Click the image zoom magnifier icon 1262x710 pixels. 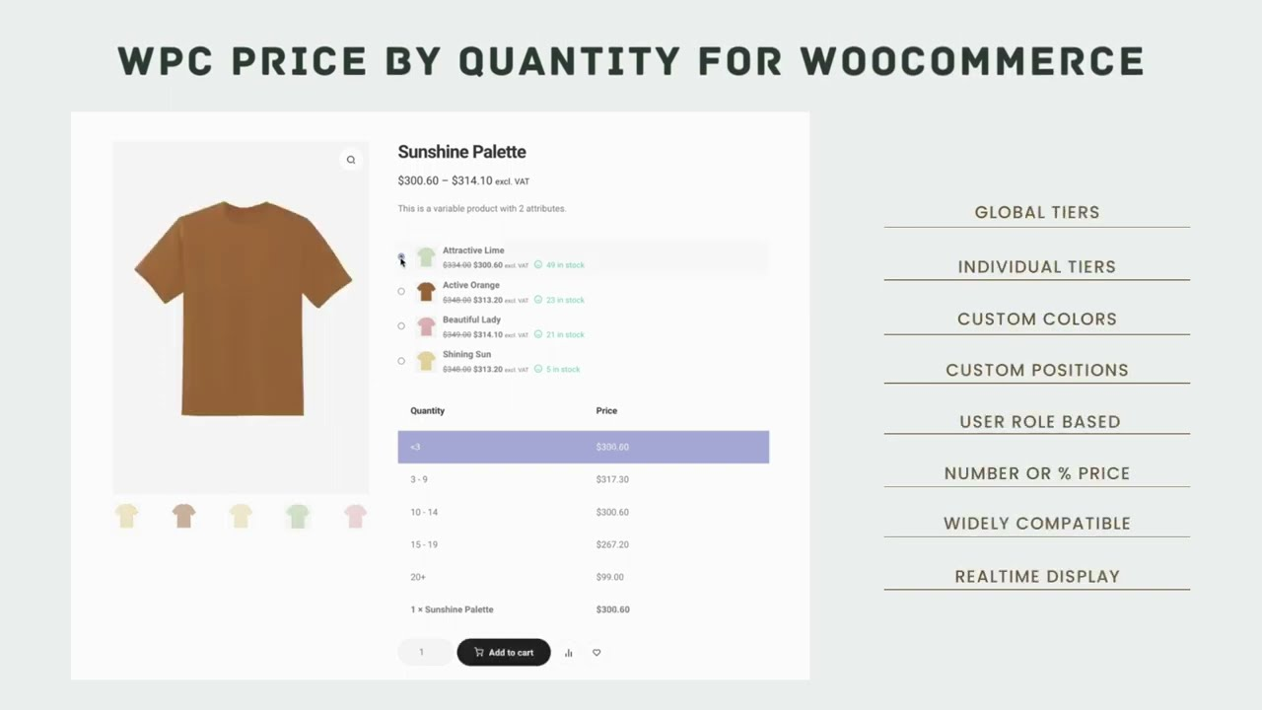pyautogui.click(x=351, y=160)
